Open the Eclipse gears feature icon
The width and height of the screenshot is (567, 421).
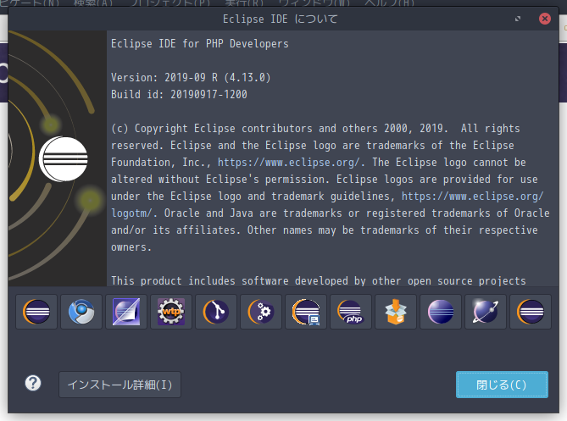click(261, 312)
